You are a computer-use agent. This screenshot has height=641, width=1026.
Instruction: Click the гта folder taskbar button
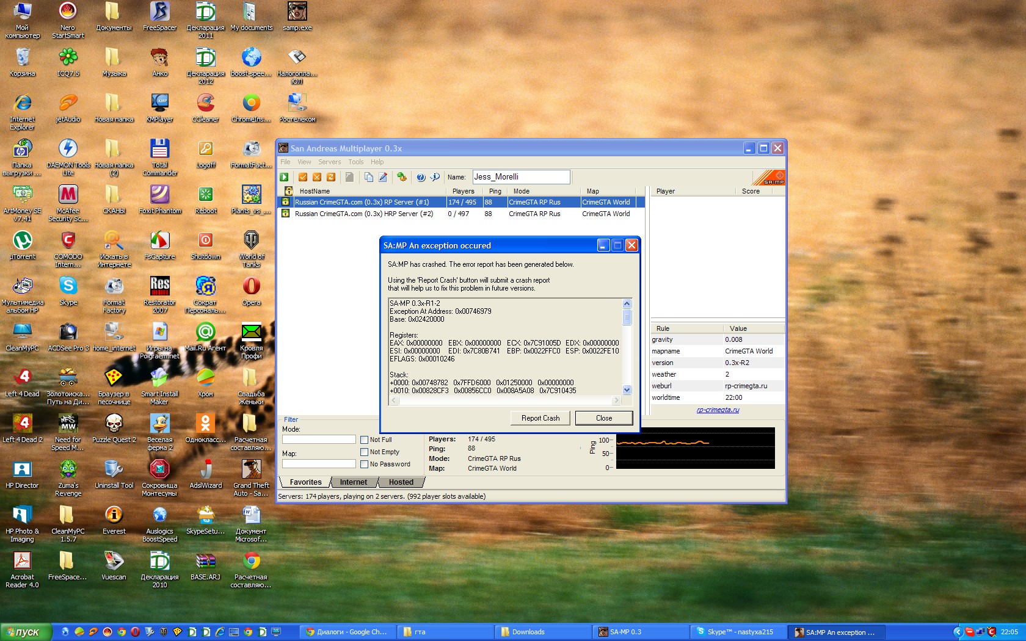tap(445, 632)
